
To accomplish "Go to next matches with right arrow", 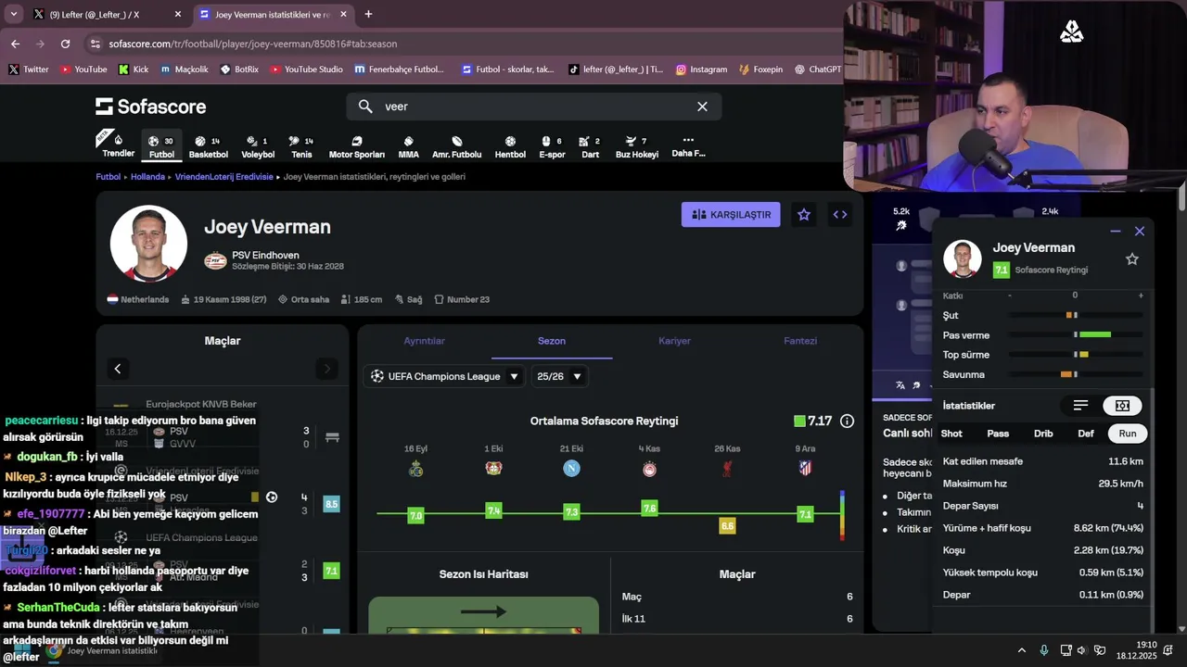I will (x=326, y=369).
